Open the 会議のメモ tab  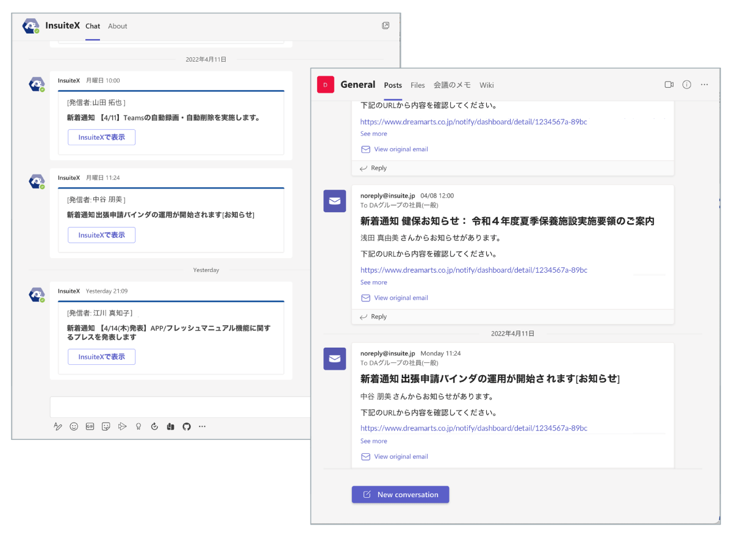452,85
